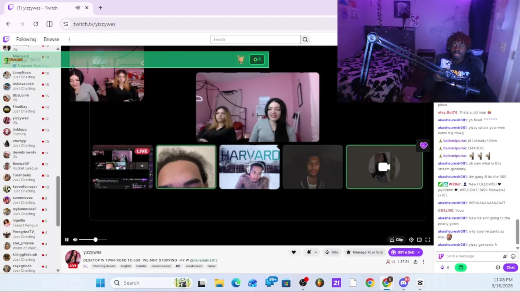
Task: Toggle browser split screen icon
Action: (x=50, y=24)
